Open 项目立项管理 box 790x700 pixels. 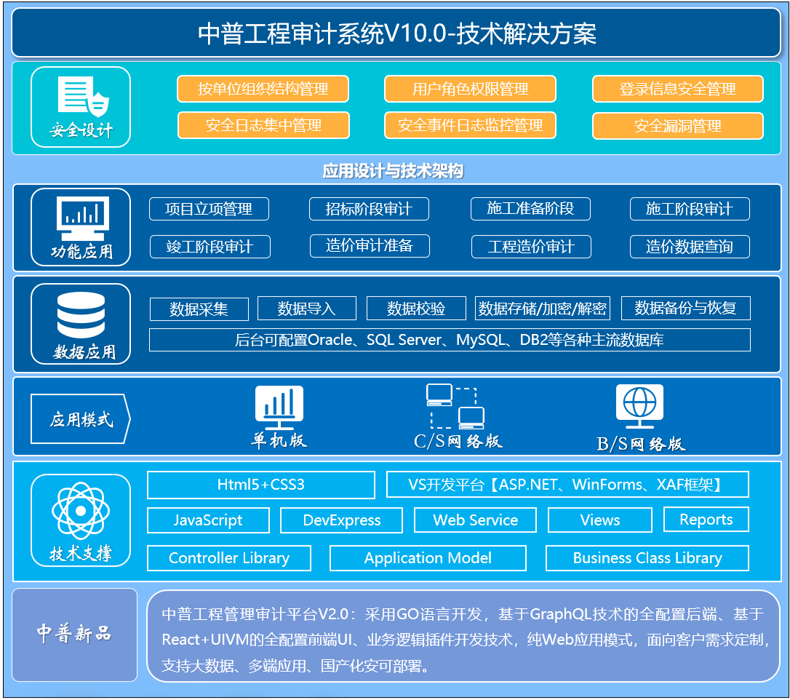coord(209,209)
